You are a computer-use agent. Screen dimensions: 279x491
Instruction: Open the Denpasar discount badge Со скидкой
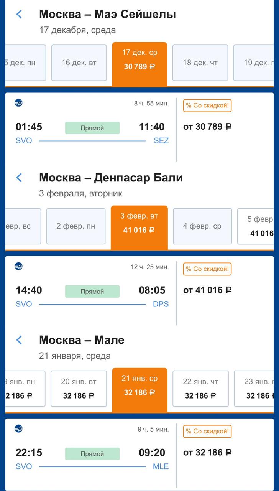207,269
